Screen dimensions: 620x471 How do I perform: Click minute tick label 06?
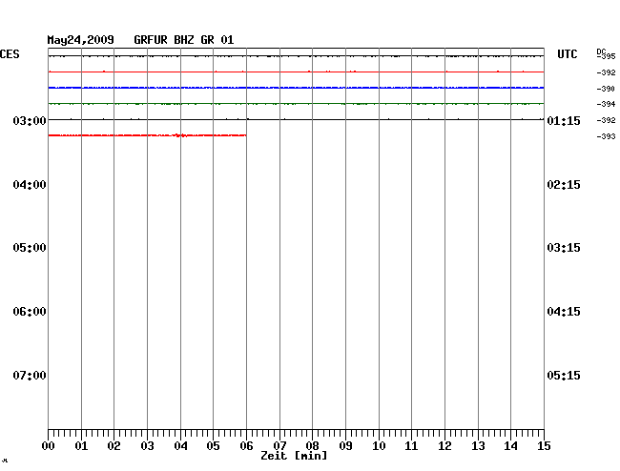pyautogui.click(x=246, y=446)
